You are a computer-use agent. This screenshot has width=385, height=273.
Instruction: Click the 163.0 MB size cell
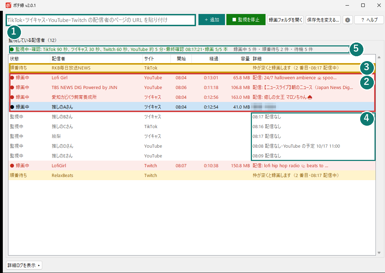[240, 97]
